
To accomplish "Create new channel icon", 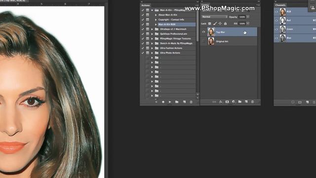I will click(x=307, y=102).
